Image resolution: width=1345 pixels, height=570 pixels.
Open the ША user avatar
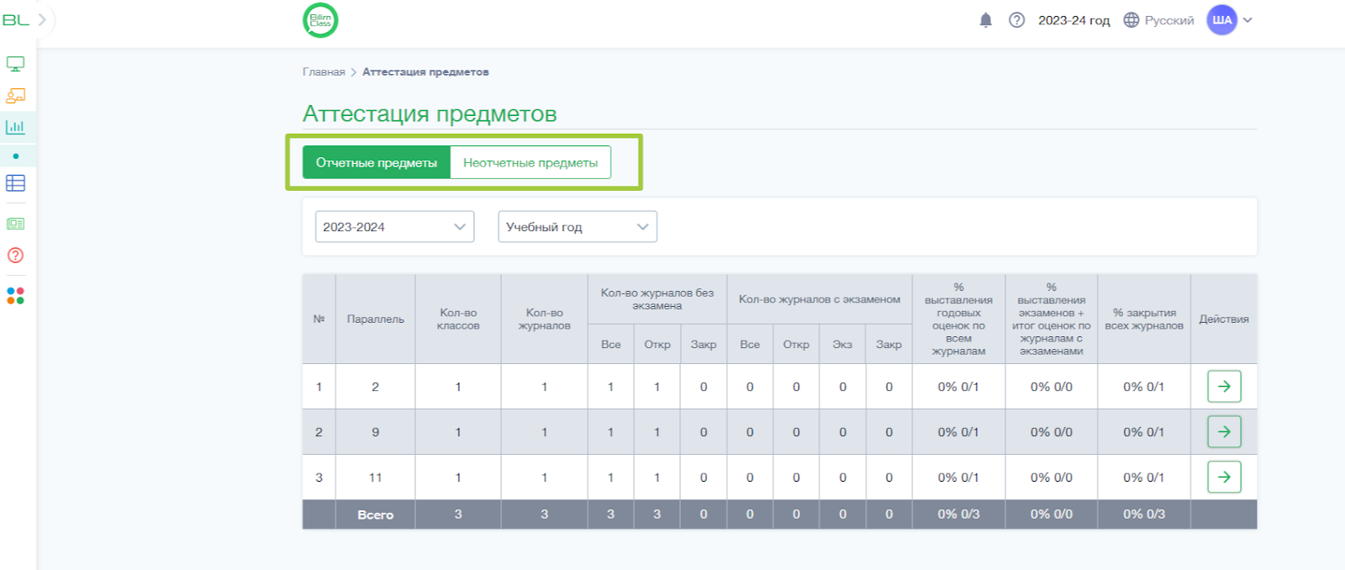[x=1221, y=20]
